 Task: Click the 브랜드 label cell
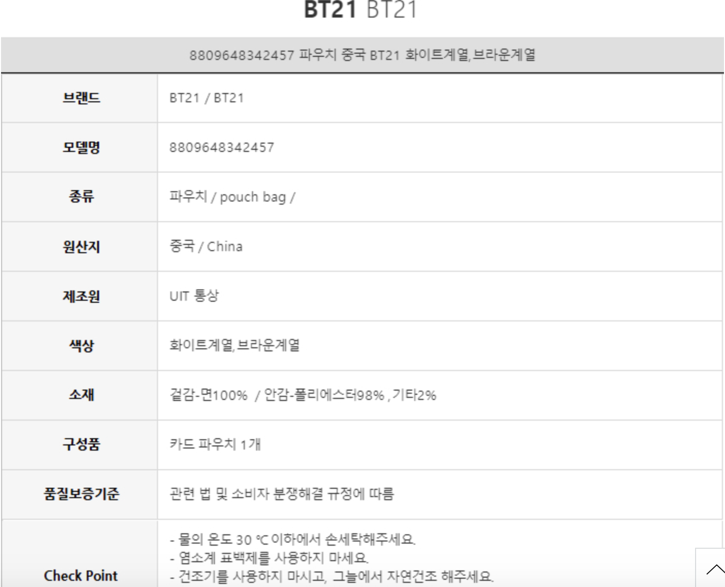(x=81, y=98)
